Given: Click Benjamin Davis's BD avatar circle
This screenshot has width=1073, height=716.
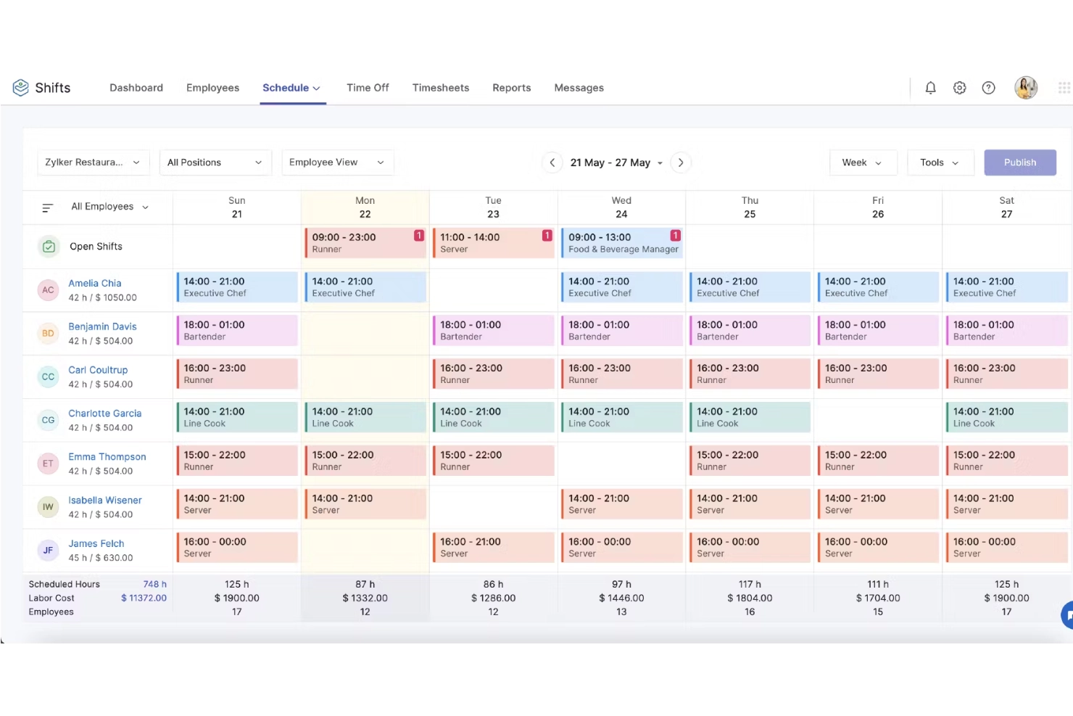Looking at the screenshot, I should point(48,334).
